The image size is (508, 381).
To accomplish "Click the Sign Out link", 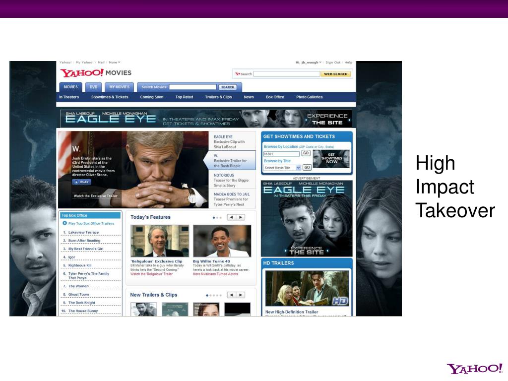I will click(x=333, y=62).
